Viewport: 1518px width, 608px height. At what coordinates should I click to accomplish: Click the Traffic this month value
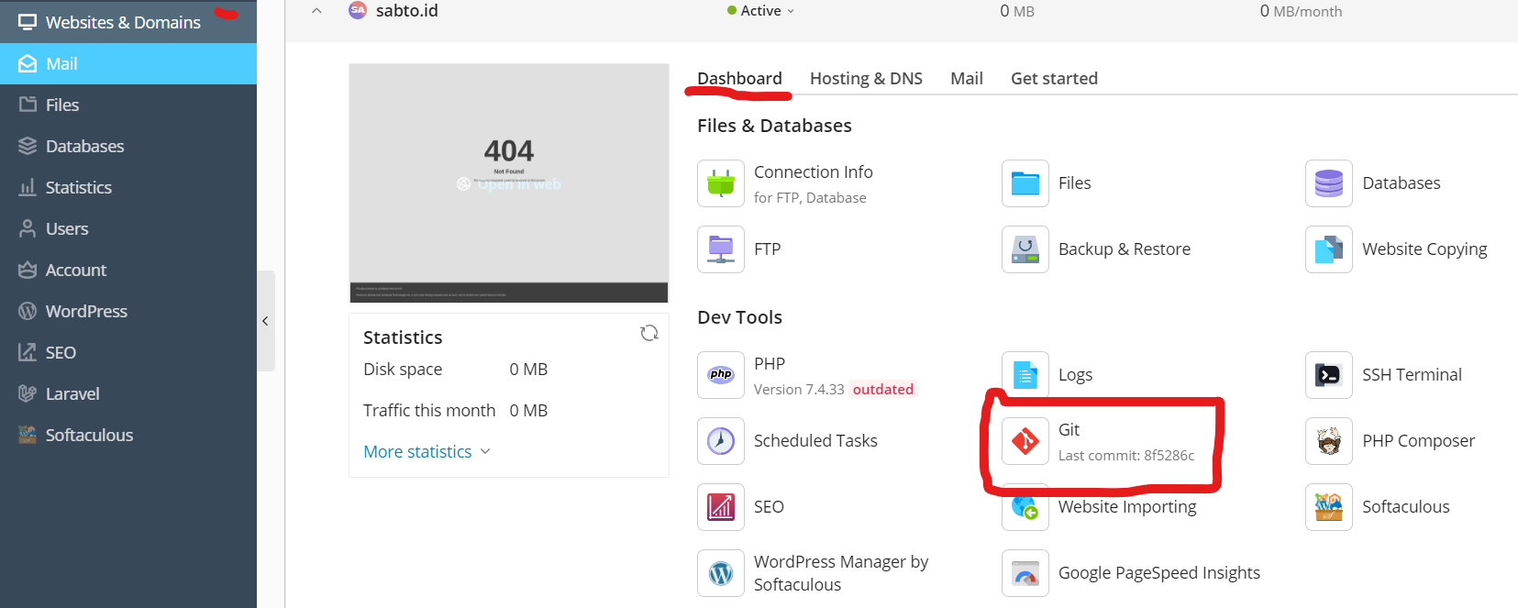(528, 411)
